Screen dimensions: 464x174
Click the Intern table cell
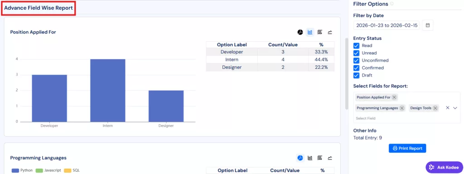tap(232, 60)
